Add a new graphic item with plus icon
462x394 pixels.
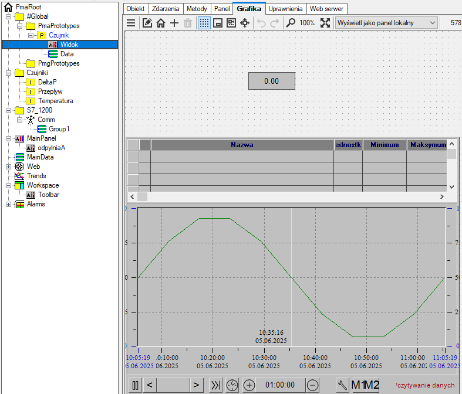pyautogui.click(x=174, y=23)
